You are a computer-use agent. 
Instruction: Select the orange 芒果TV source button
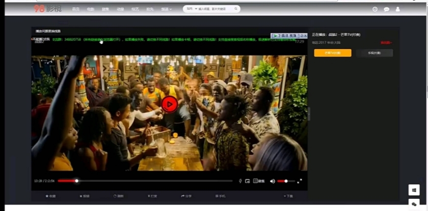click(332, 53)
